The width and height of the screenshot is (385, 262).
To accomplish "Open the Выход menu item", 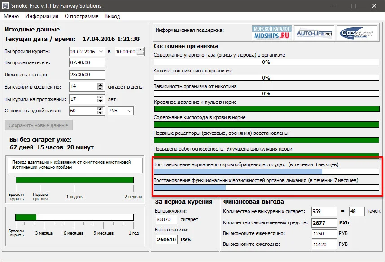I will coord(112,16).
